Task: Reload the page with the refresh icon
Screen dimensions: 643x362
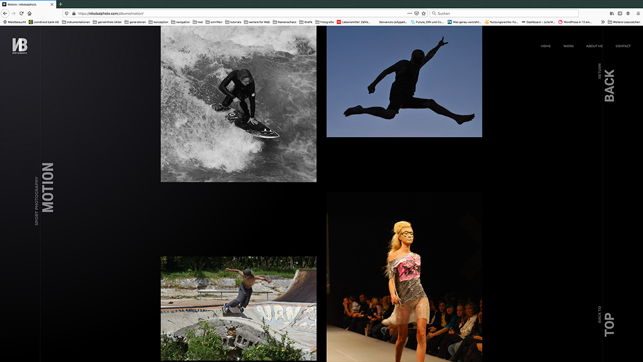Action: [x=21, y=13]
